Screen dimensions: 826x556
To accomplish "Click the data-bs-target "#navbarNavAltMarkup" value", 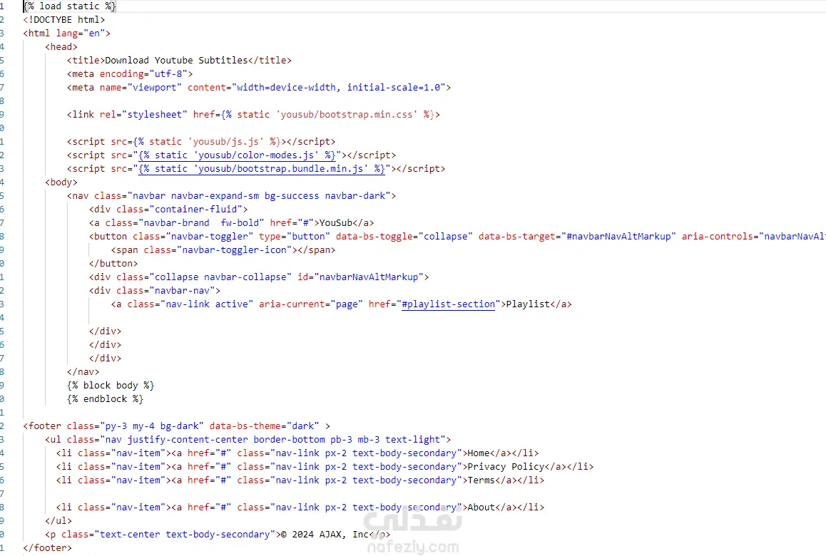I will (x=618, y=237).
